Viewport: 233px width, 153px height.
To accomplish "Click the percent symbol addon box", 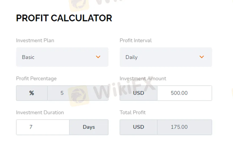I will point(32,93).
